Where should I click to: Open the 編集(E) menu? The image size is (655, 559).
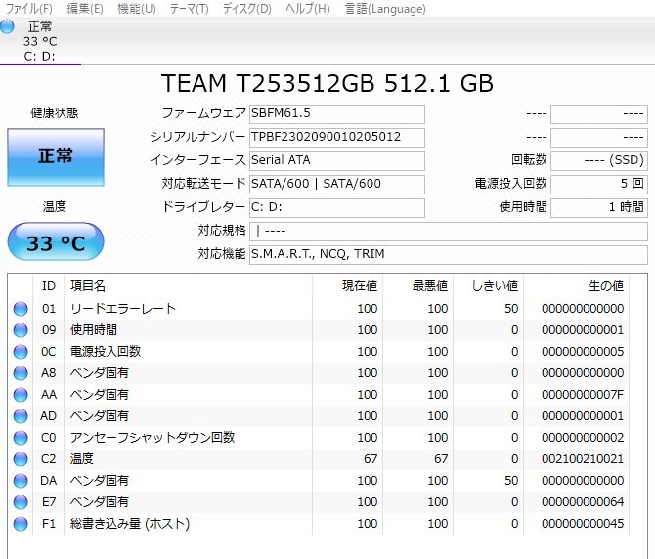(85, 9)
